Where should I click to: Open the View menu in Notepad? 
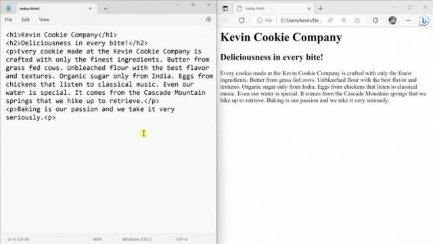(x=44, y=20)
